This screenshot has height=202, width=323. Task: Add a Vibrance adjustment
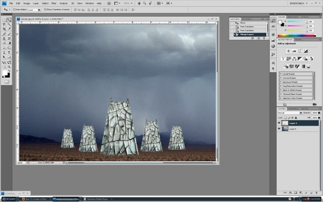pyautogui.click(x=283, y=59)
